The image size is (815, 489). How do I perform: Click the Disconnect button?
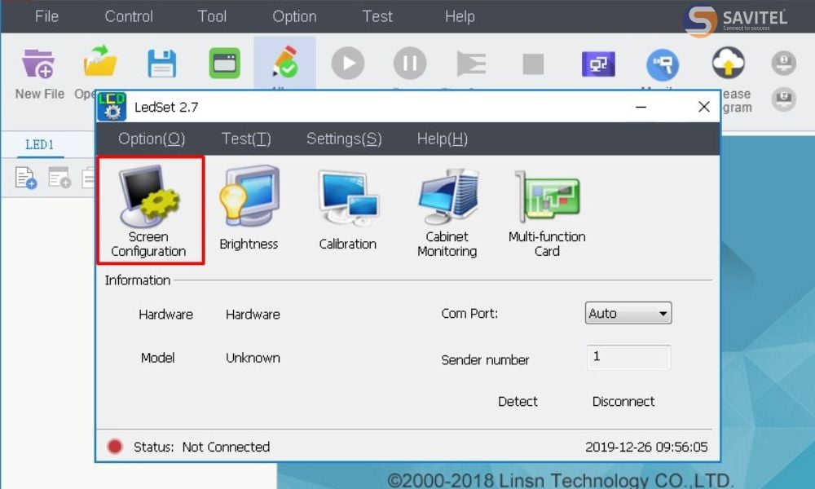pyautogui.click(x=623, y=401)
